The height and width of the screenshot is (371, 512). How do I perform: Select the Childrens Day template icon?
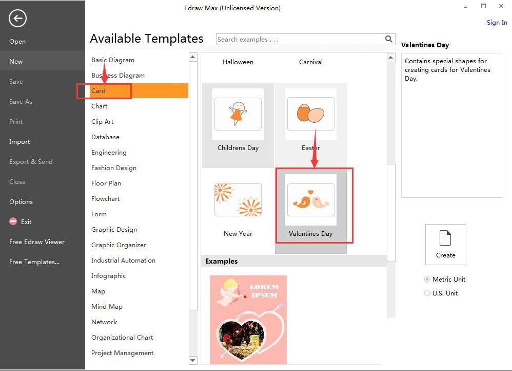point(238,114)
